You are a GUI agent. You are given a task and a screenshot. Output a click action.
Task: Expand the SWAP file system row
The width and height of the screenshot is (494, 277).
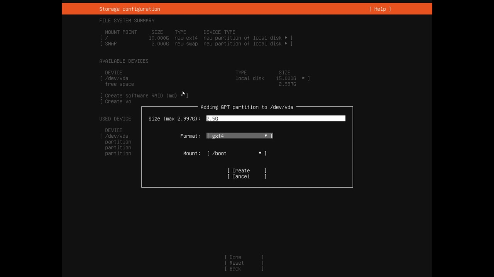point(196,43)
